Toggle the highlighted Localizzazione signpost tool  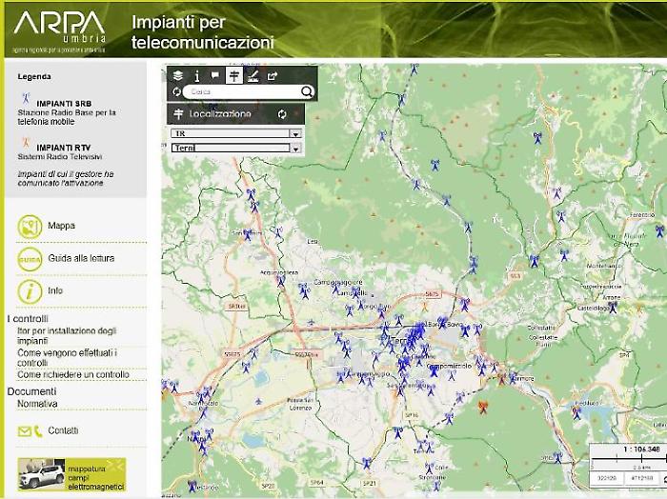(234, 75)
